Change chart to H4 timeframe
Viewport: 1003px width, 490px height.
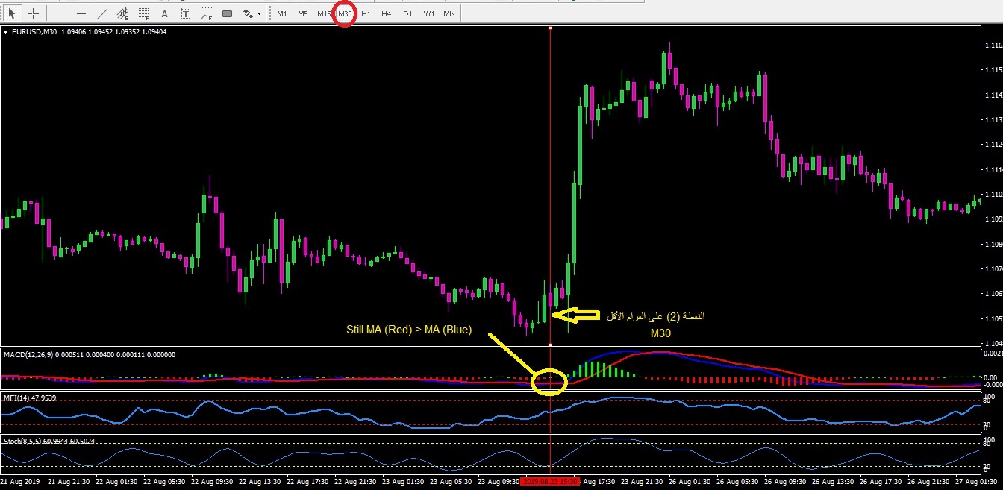(x=386, y=13)
